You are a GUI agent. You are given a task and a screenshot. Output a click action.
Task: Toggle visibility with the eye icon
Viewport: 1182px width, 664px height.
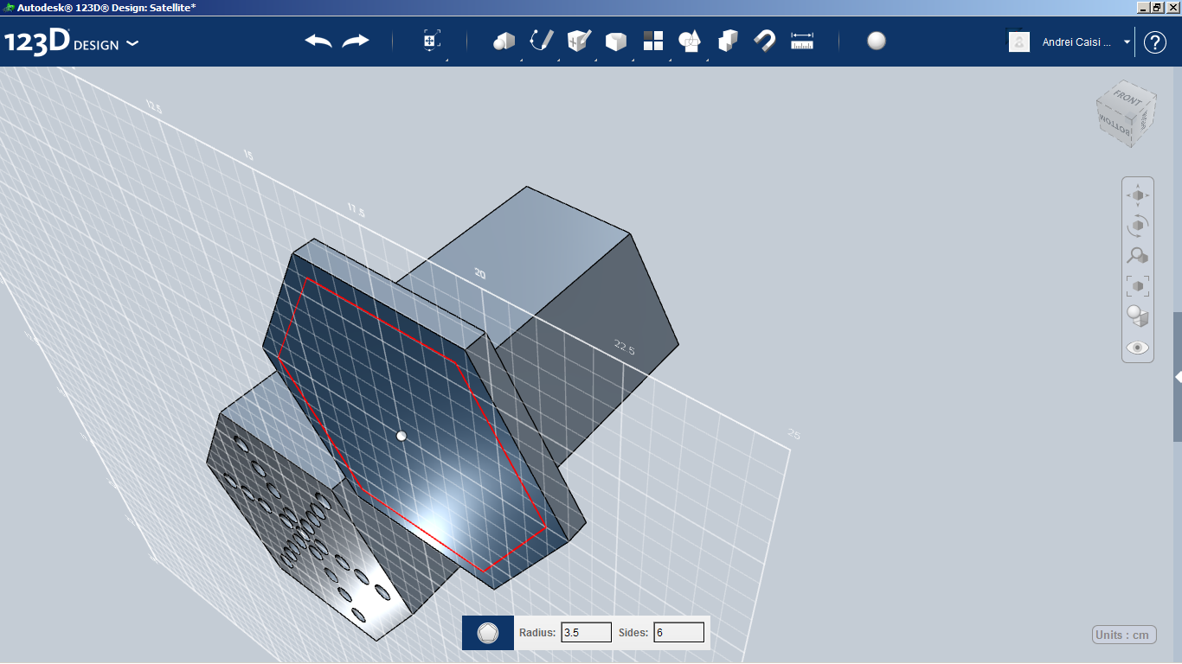click(x=1138, y=348)
